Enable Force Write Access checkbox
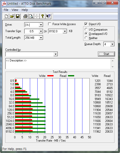120x153 pixels. click(x=50, y=24)
